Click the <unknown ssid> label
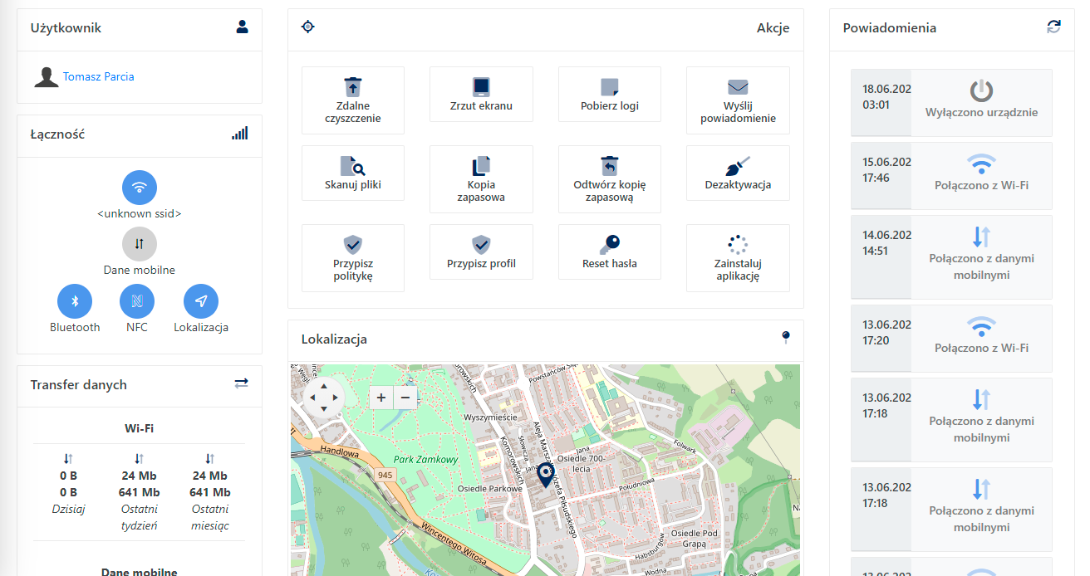This screenshot has height=576, width=1090. [x=140, y=213]
